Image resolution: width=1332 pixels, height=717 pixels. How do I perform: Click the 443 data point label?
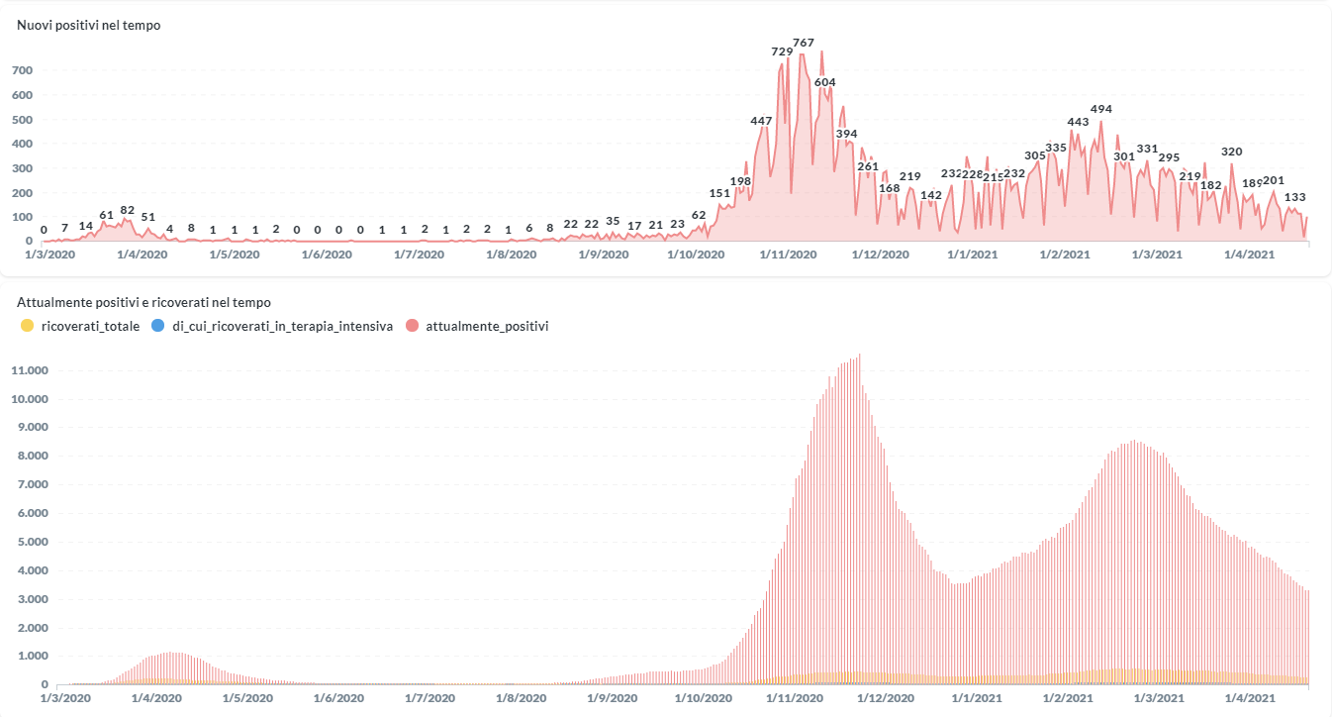[1078, 122]
